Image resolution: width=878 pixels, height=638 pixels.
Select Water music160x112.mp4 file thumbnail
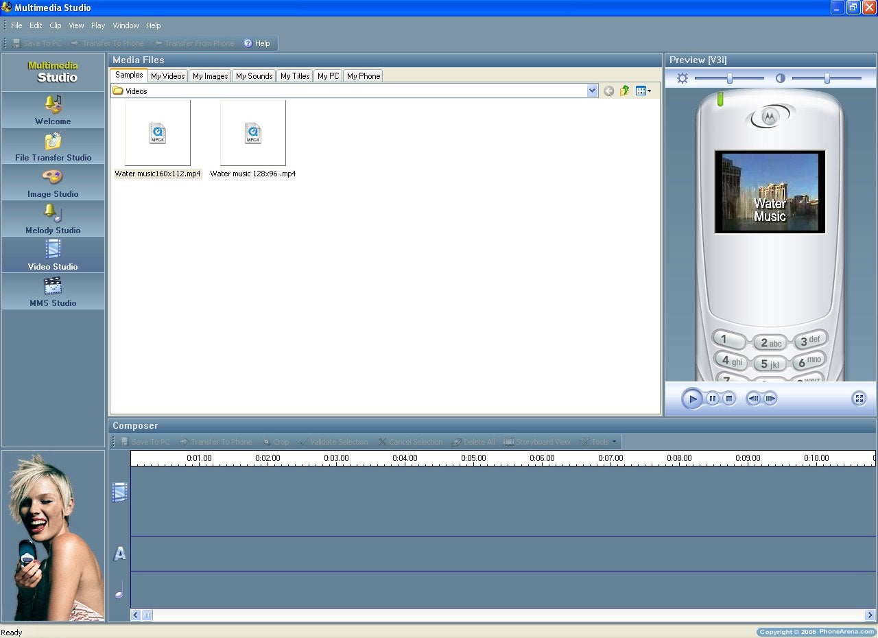pos(158,133)
